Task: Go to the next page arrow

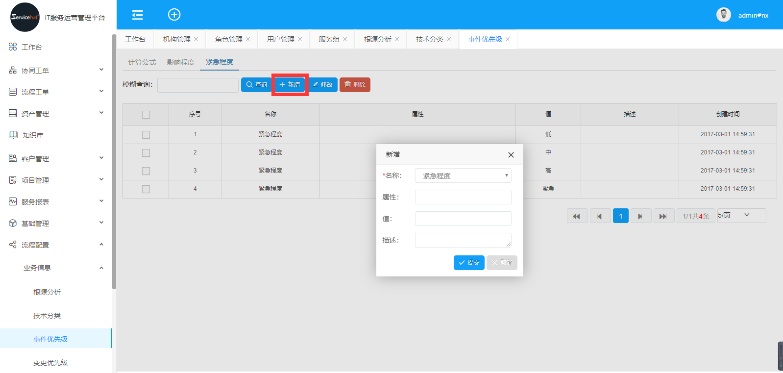Action: point(640,216)
